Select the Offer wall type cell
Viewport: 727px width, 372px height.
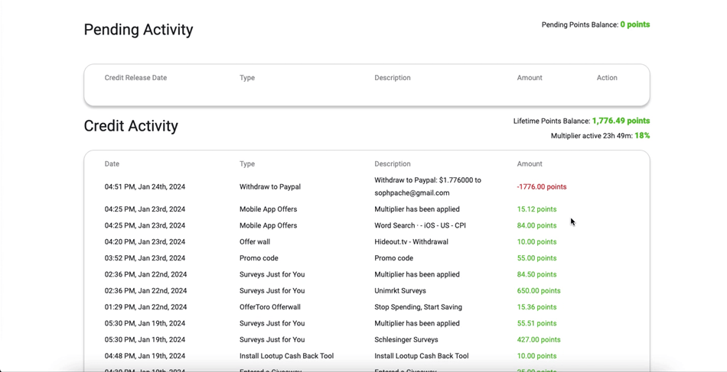pyautogui.click(x=255, y=241)
